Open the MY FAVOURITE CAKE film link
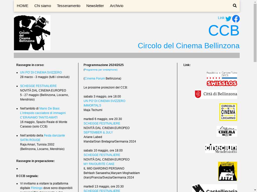Image resolution: width=257 pixels, height=192 pixels. point(99,164)
